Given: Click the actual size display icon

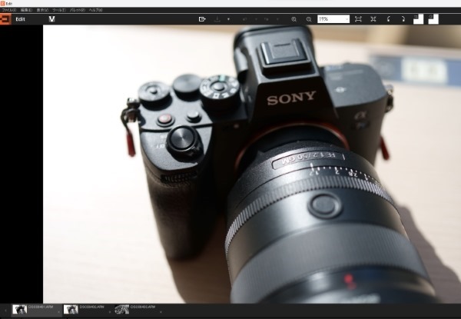Looking at the screenshot, I should (x=373, y=19).
